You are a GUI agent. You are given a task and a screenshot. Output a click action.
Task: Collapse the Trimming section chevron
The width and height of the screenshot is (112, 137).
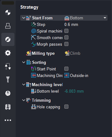pyautogui.click(x=24, y=100)
